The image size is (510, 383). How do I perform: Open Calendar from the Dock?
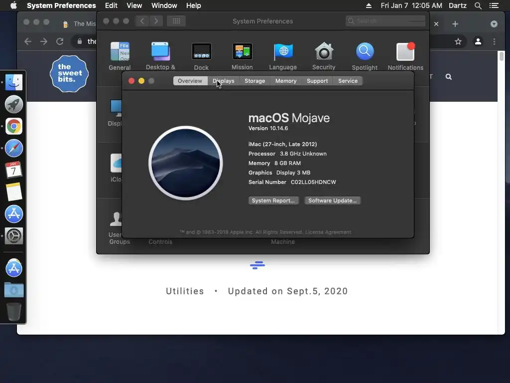click(x=13, y=170)
